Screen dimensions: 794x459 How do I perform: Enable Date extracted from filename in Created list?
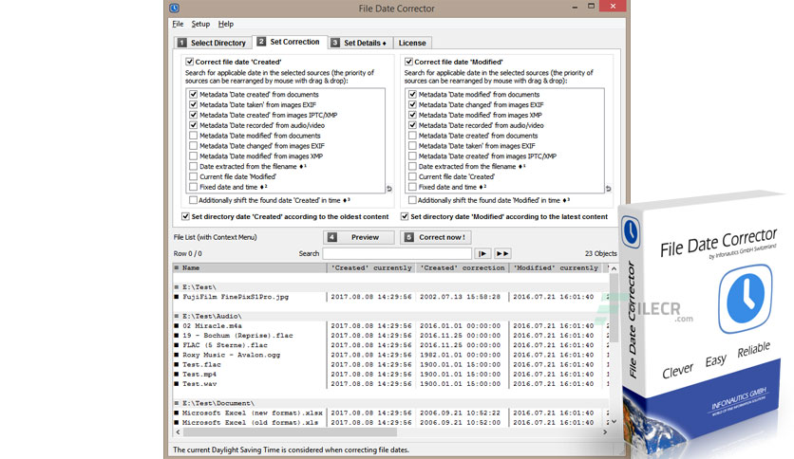tap(193, 166)
